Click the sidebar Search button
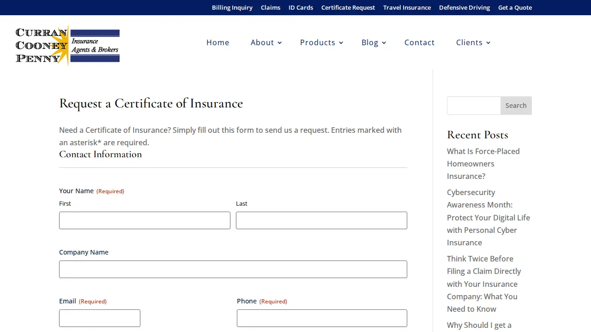The image size is (591, 332). [x=516, y=106]
